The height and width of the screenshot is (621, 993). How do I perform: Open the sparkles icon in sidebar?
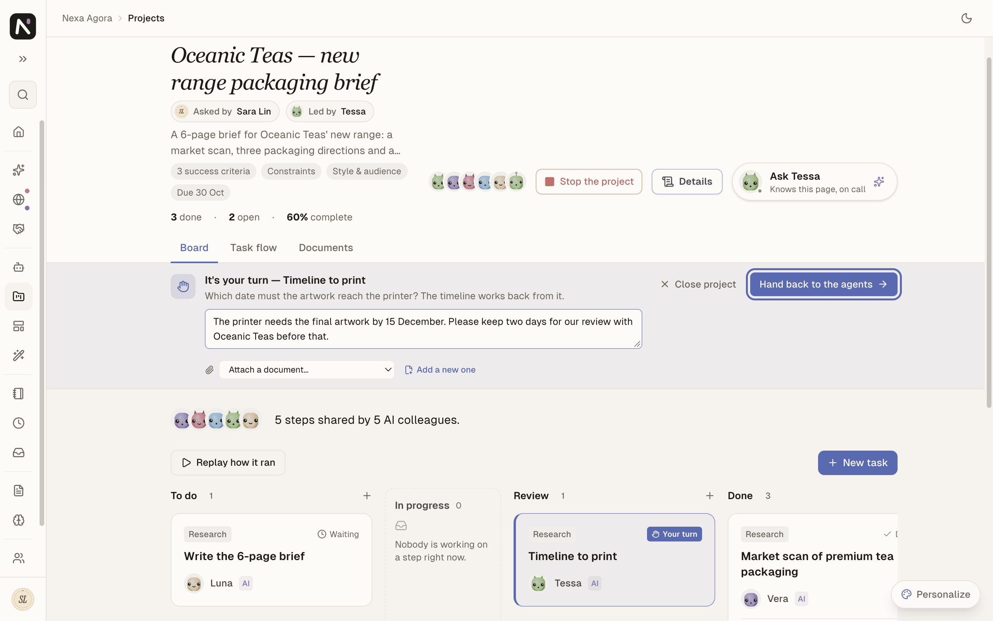pos(19,170)
